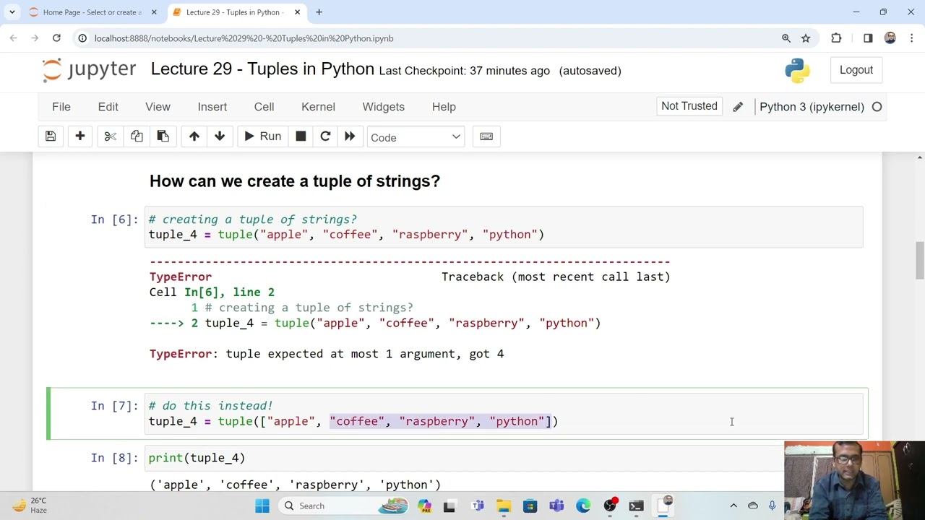
Task: Interrupt the kernel with stop icon
Action: [301, 136]
